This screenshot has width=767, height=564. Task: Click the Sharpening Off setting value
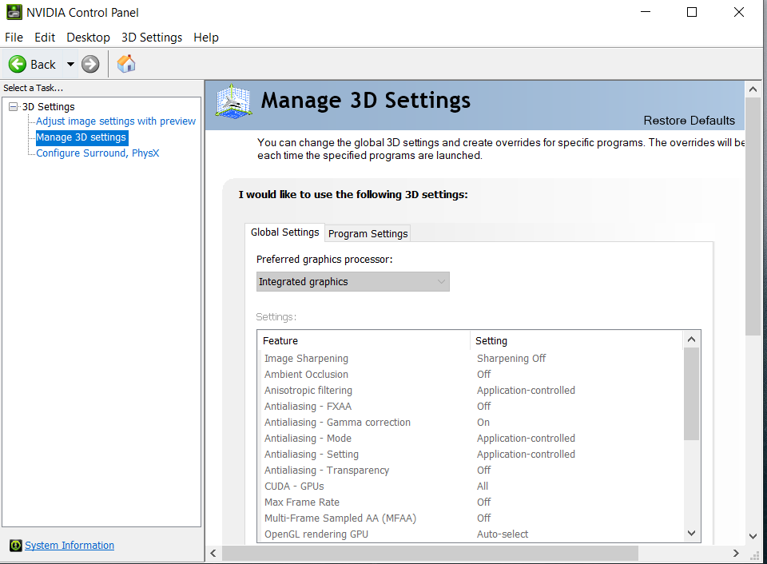[511, 359]
